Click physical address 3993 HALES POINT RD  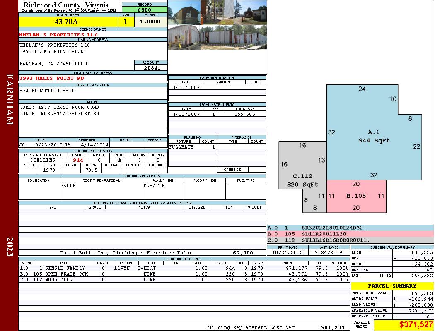(x=51, y=78)
